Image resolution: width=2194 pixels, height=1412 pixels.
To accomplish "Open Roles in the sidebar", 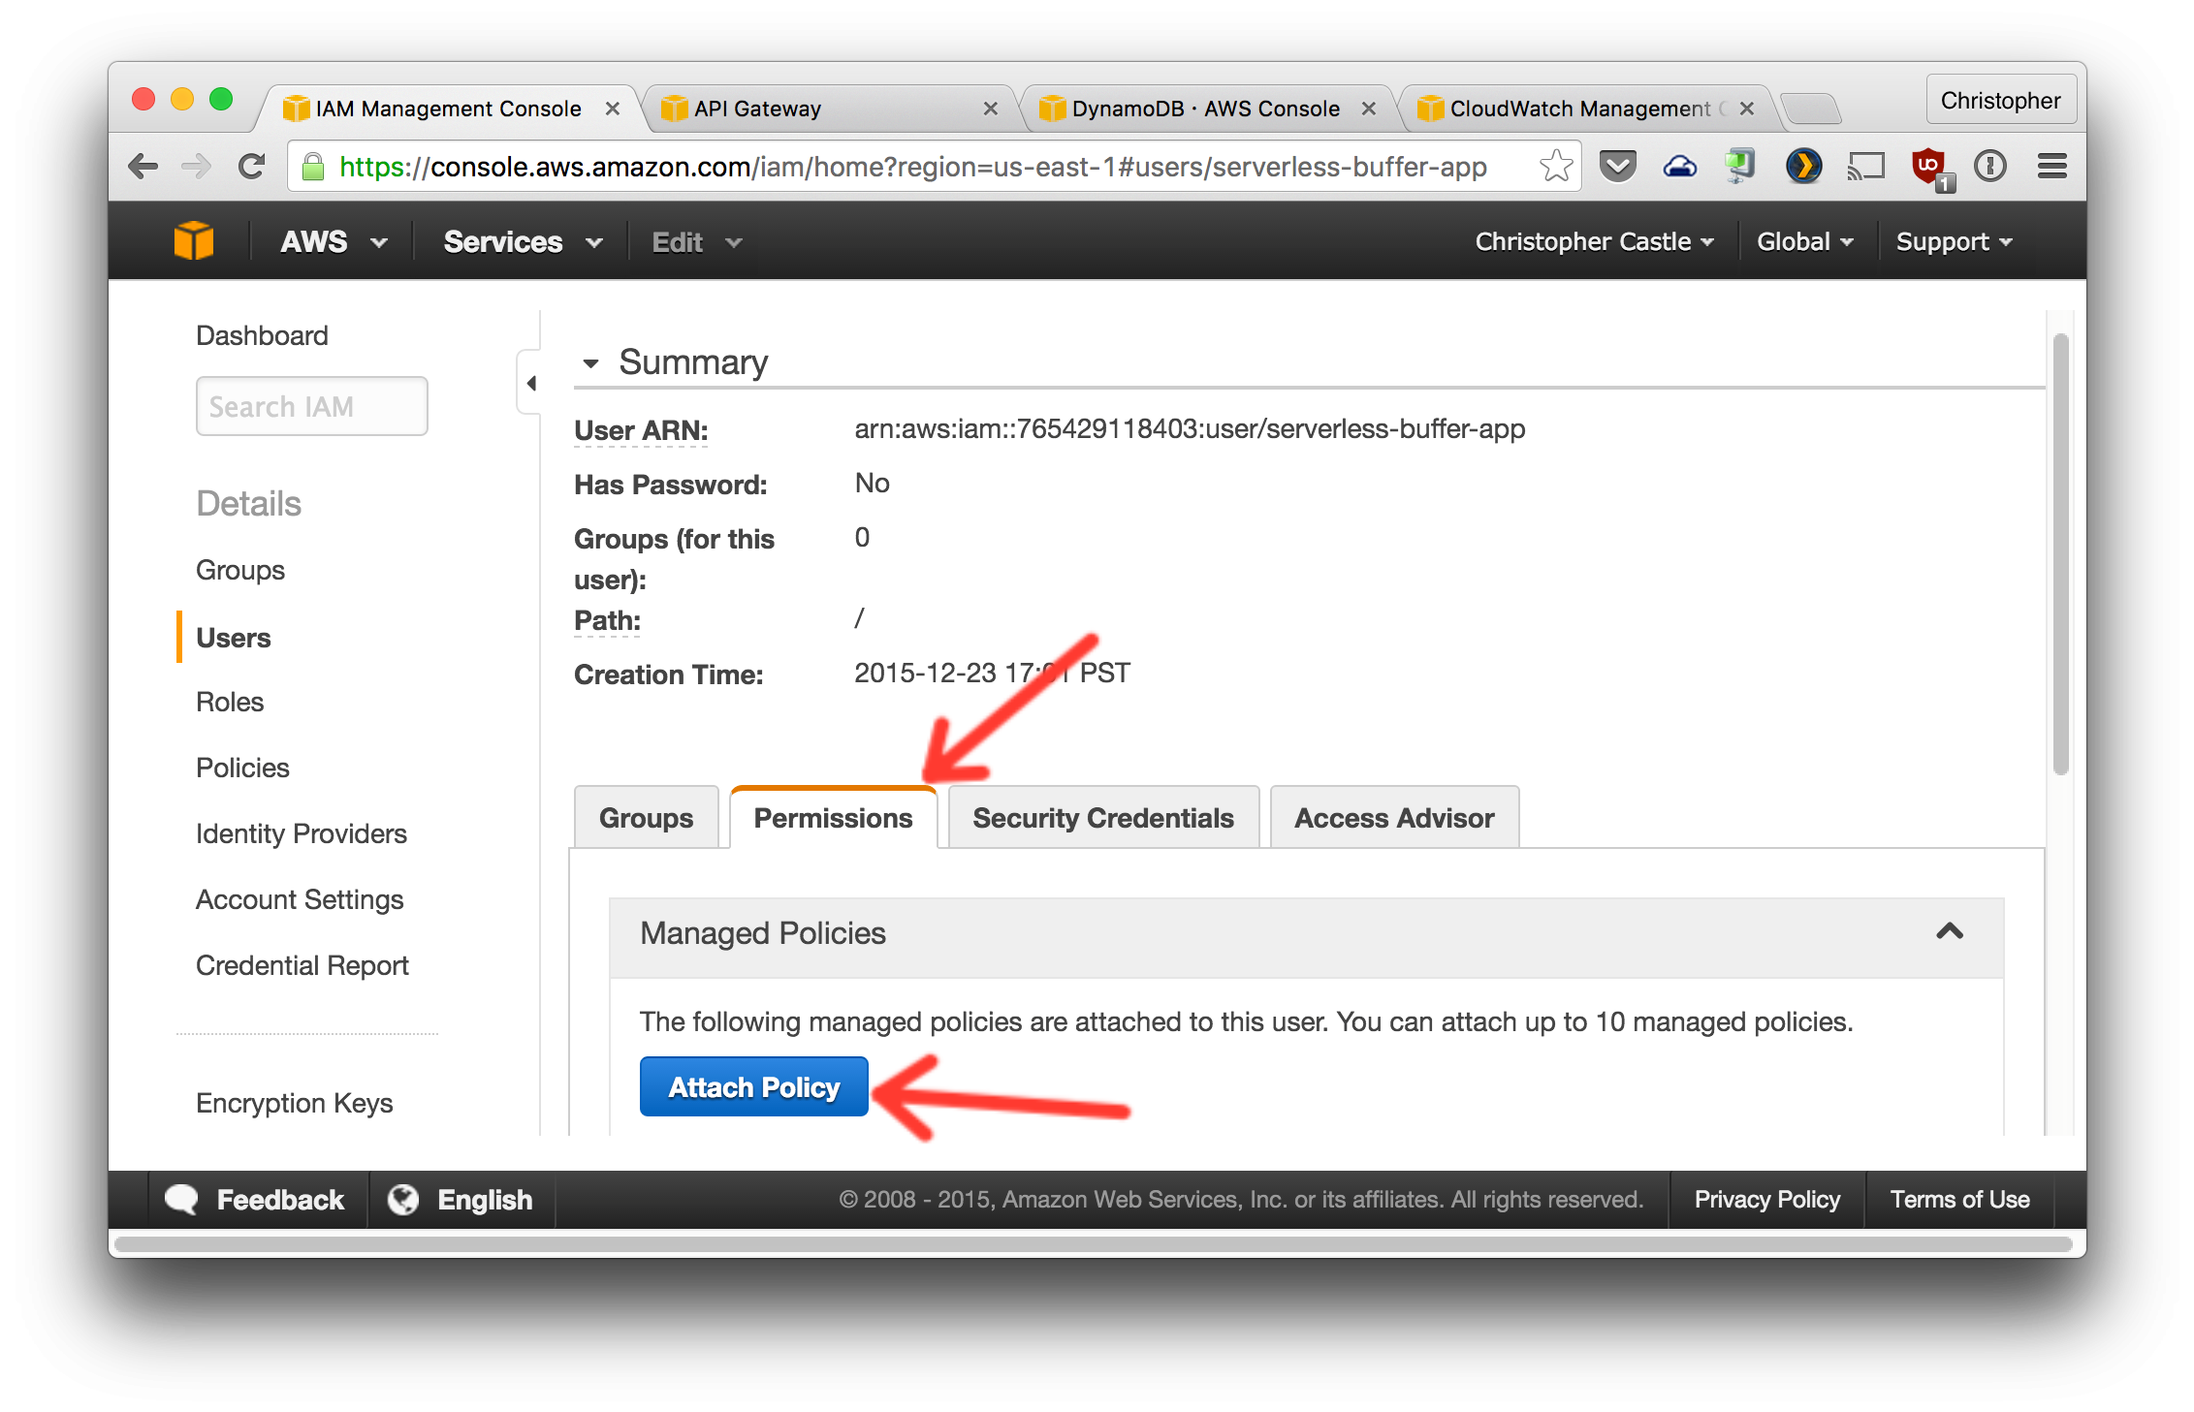I will tap(230, 702).
